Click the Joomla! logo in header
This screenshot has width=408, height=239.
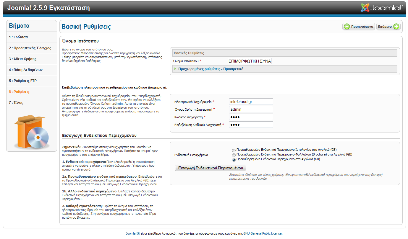[x=382, y=8]
